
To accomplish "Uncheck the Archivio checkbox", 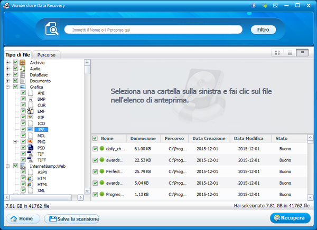I will coord(15,62).
